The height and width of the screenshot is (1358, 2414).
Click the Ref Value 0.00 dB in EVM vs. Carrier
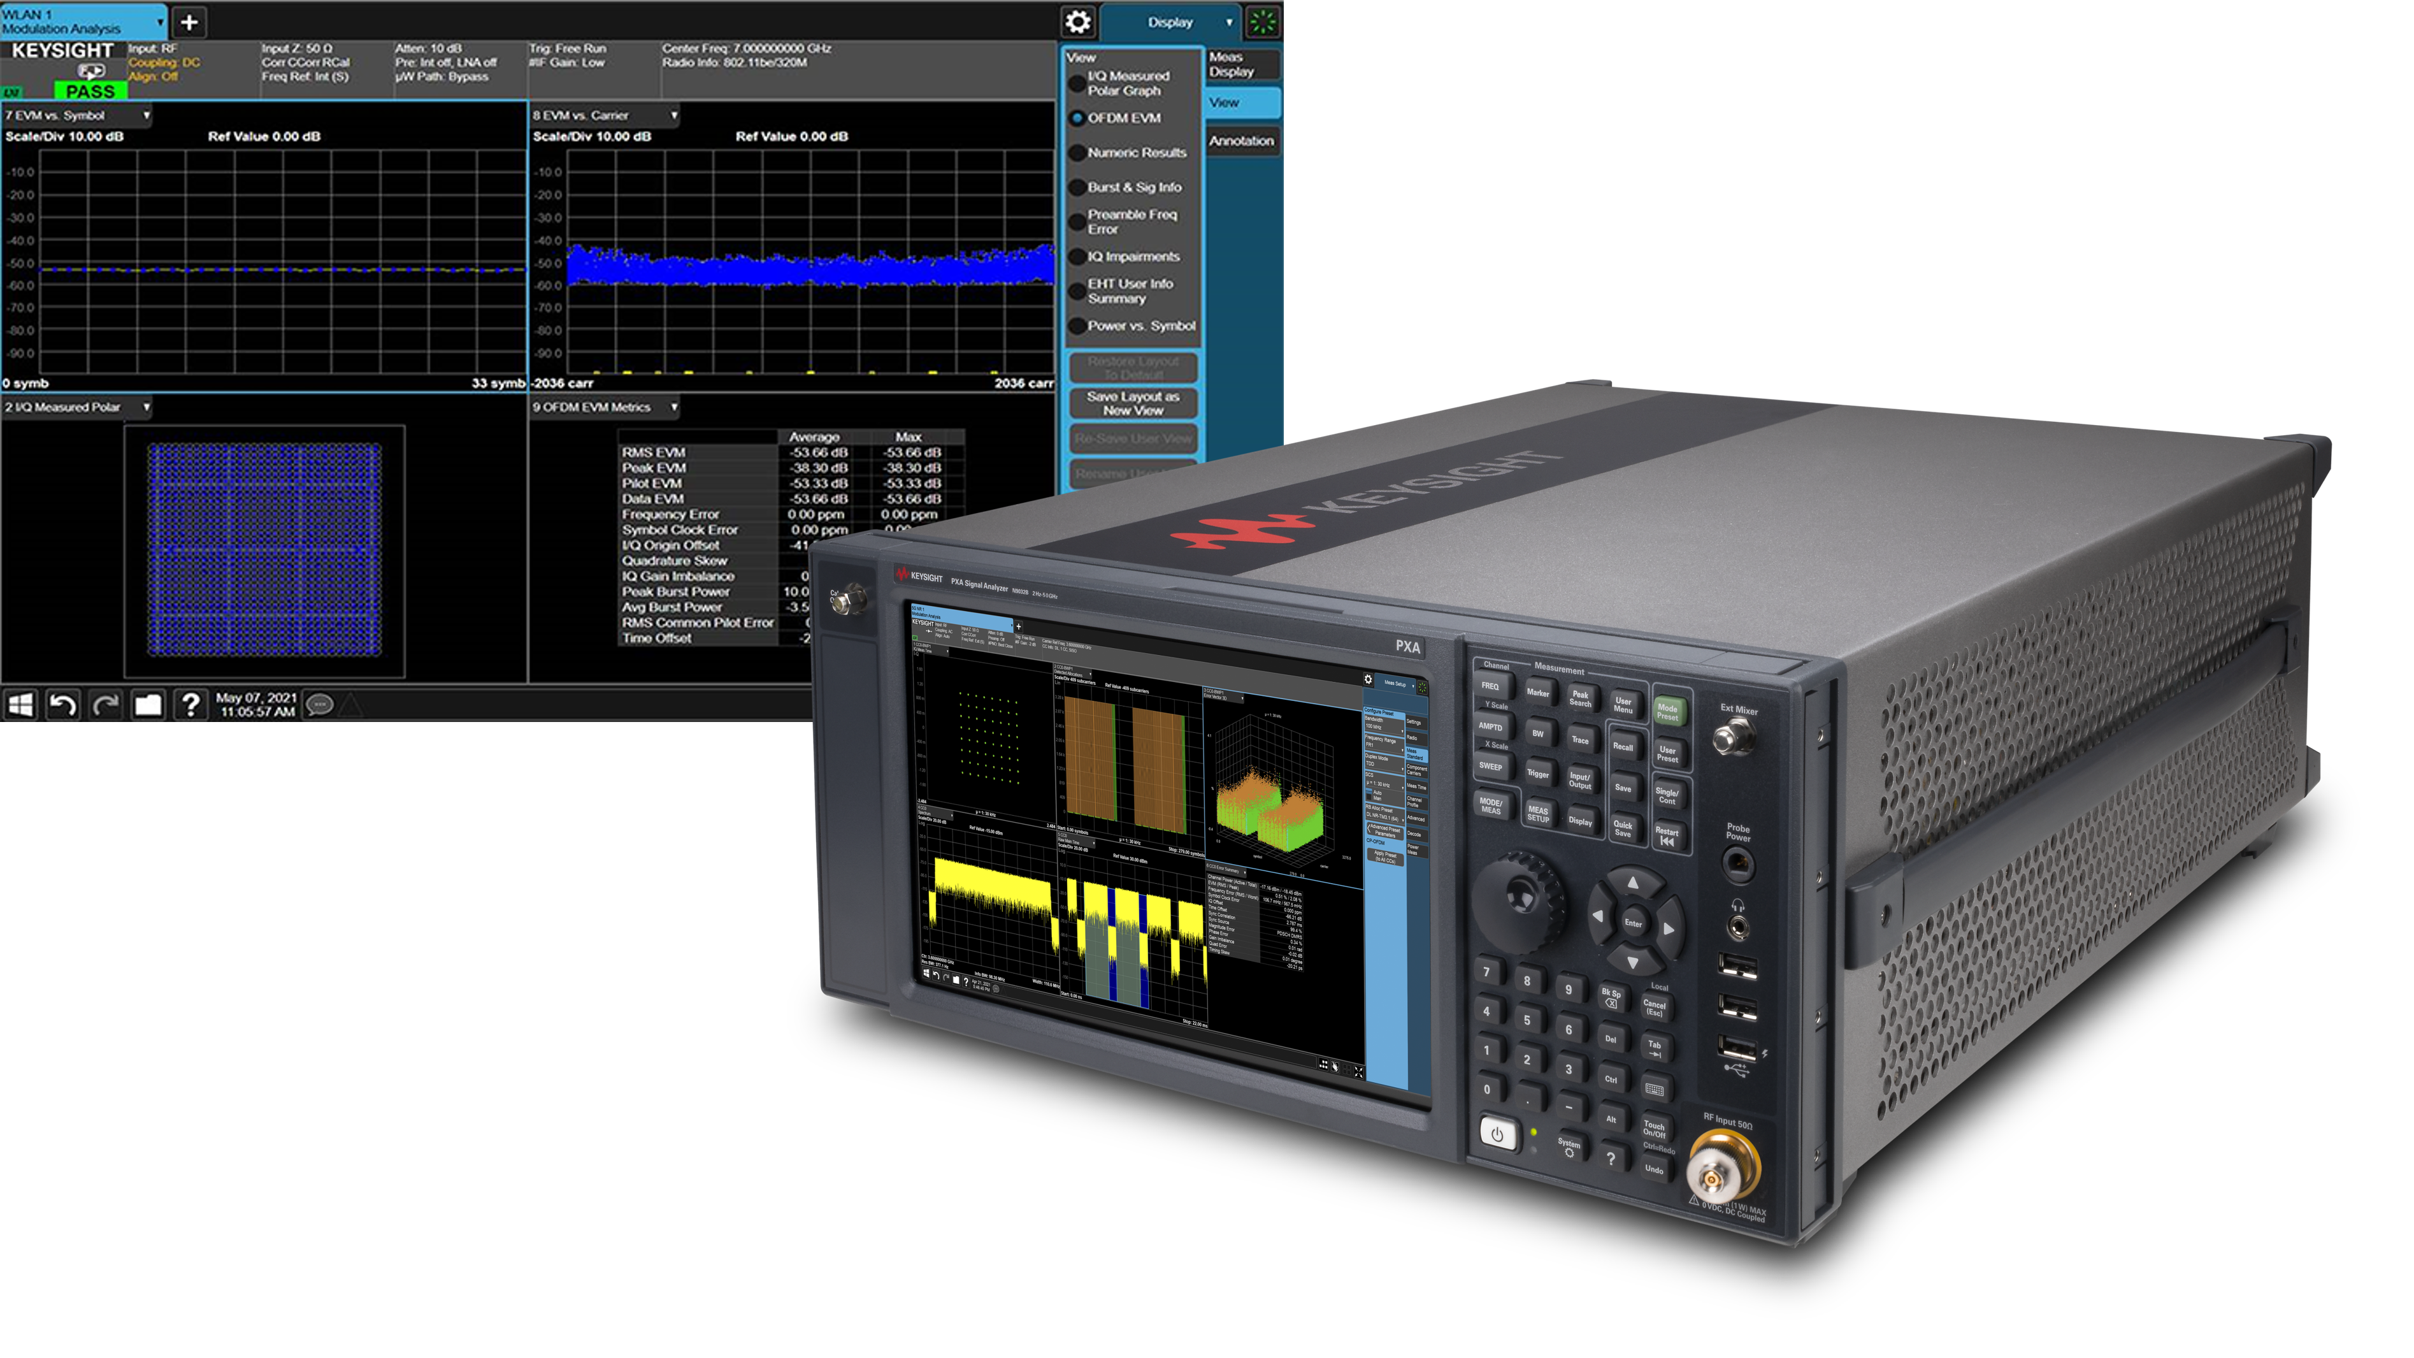(792, 137)
